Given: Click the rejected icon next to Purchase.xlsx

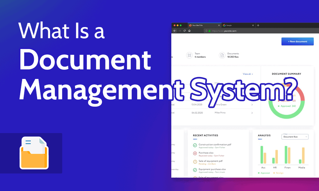Looking at the screenshot, I should point(195,153).
